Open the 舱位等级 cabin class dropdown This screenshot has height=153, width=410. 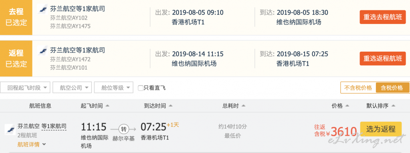click(x=114, y=87)
